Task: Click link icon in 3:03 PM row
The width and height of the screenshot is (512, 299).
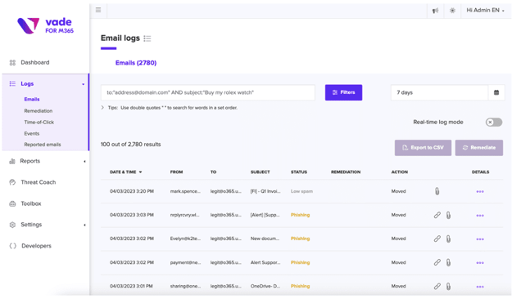Action: click(x=437, y=215)
